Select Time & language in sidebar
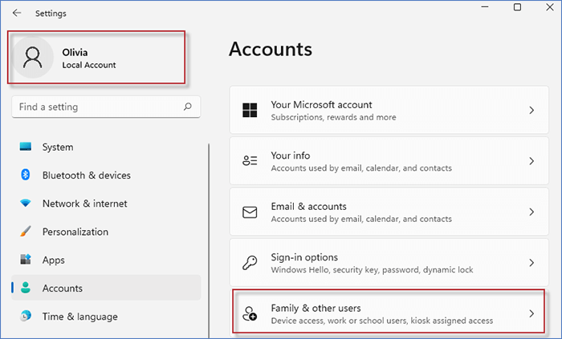Screen dimensions: 562x339 coord(79,317)
